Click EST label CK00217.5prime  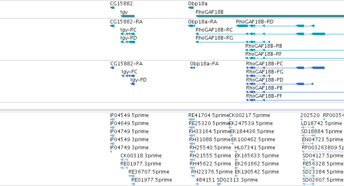click(249, 115)
